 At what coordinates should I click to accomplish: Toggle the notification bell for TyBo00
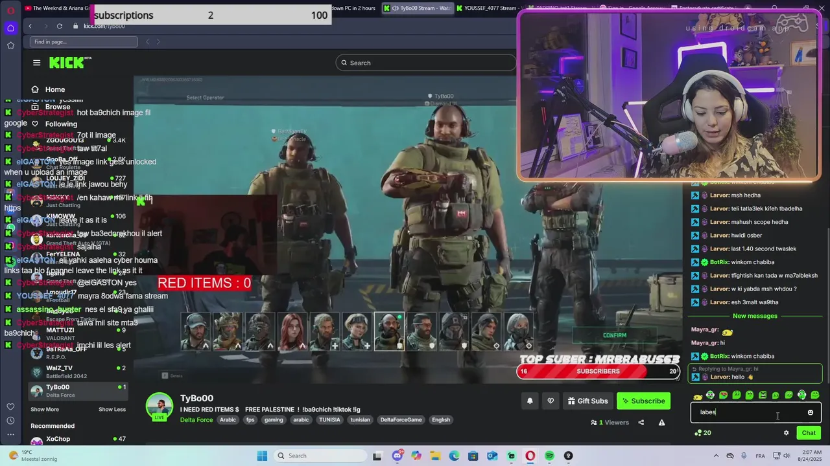530,401
